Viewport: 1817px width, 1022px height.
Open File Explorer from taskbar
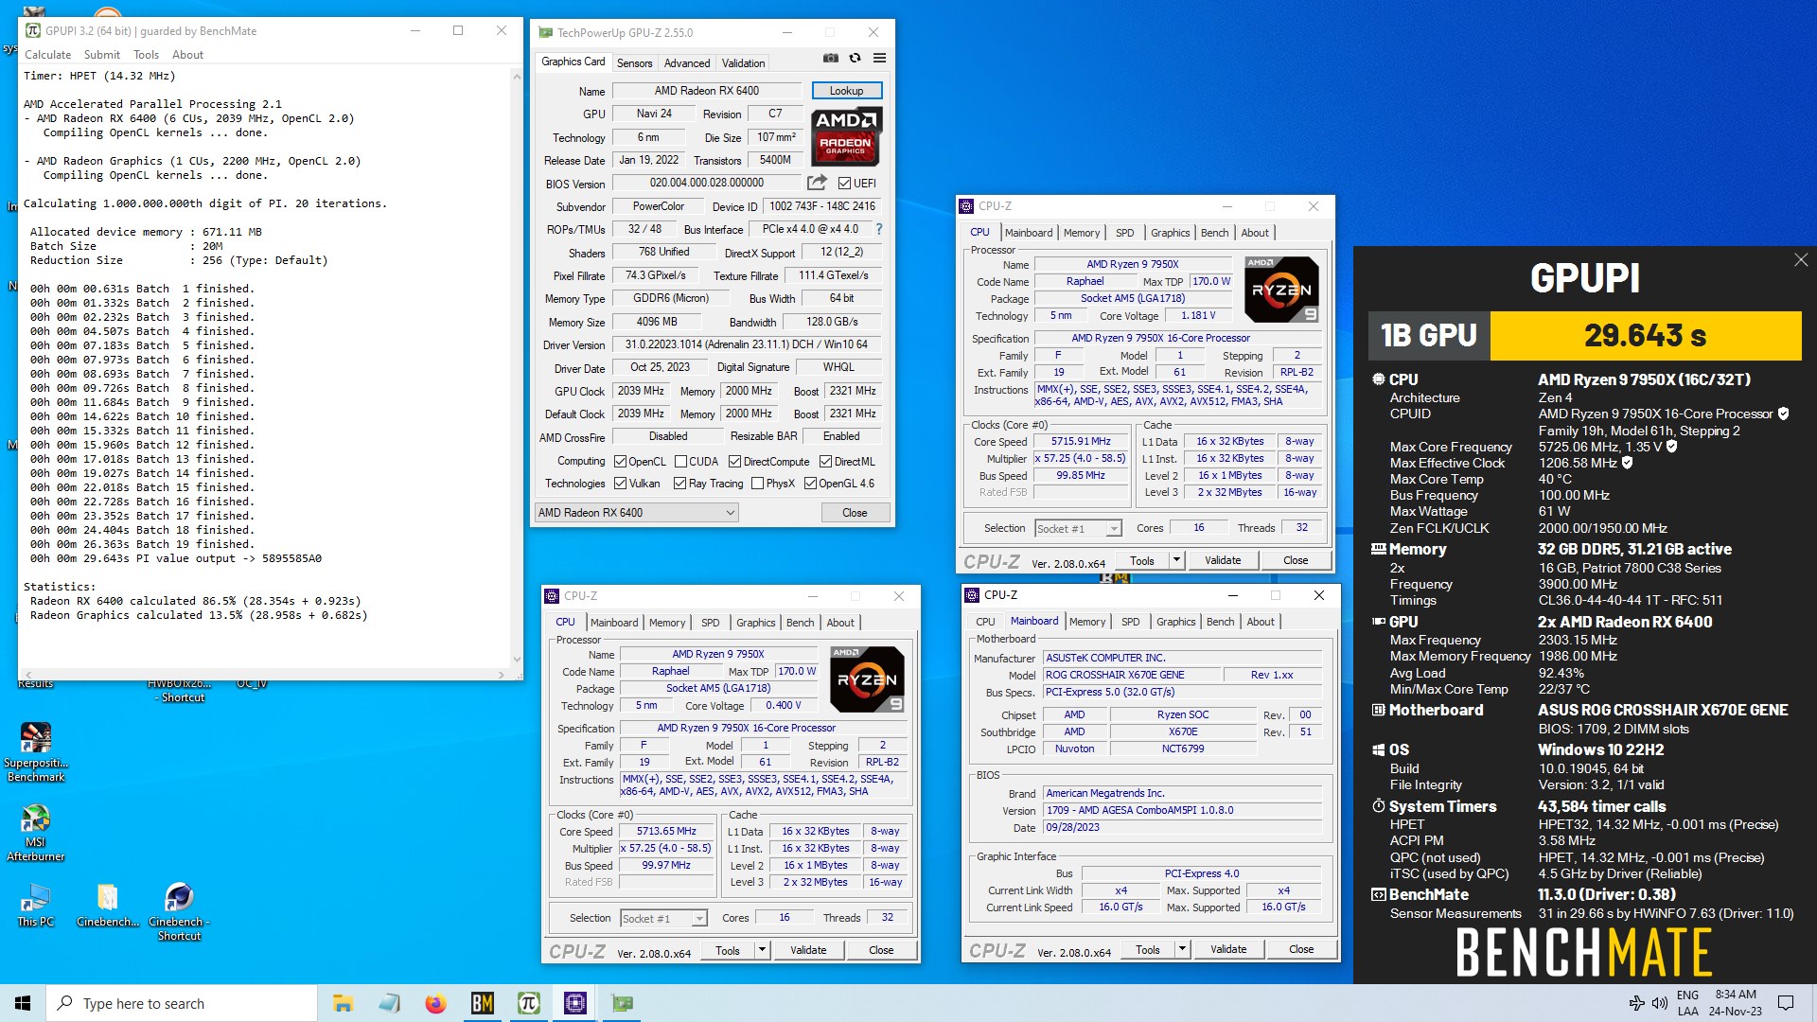343,1003
